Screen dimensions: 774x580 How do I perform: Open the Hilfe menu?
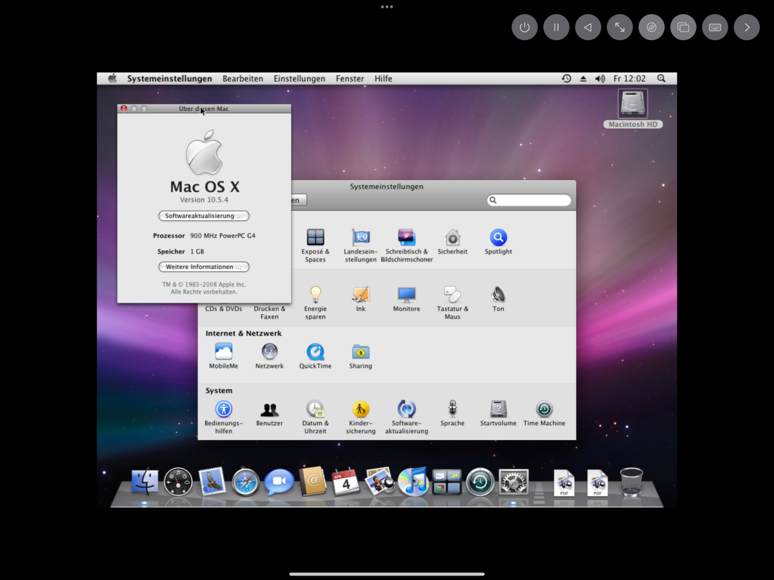pos(383,79)
